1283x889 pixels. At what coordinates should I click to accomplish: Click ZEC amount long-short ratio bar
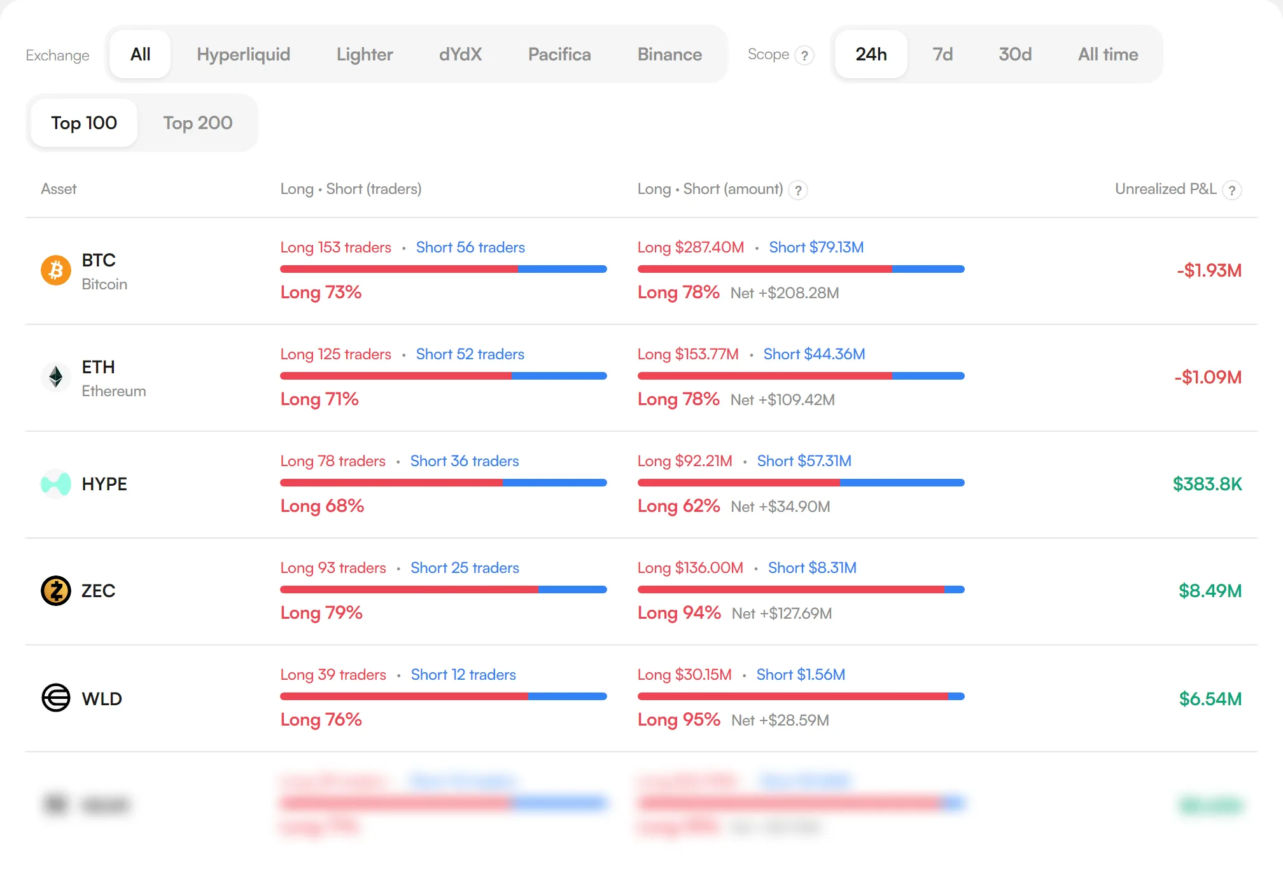801,589
